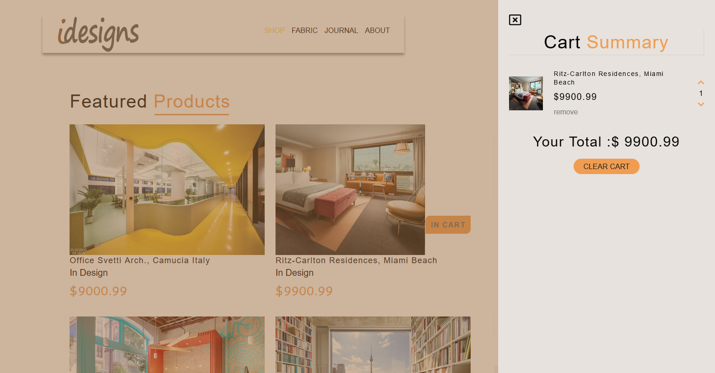Viewport: 715px width, 373px height.
Task: Click the Ritz-Carlton name in cart summary
Action: [608, 78]
